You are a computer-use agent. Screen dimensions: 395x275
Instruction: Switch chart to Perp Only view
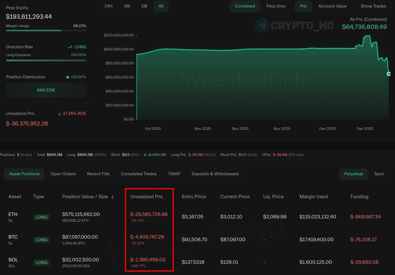click(x=276, y=6)
